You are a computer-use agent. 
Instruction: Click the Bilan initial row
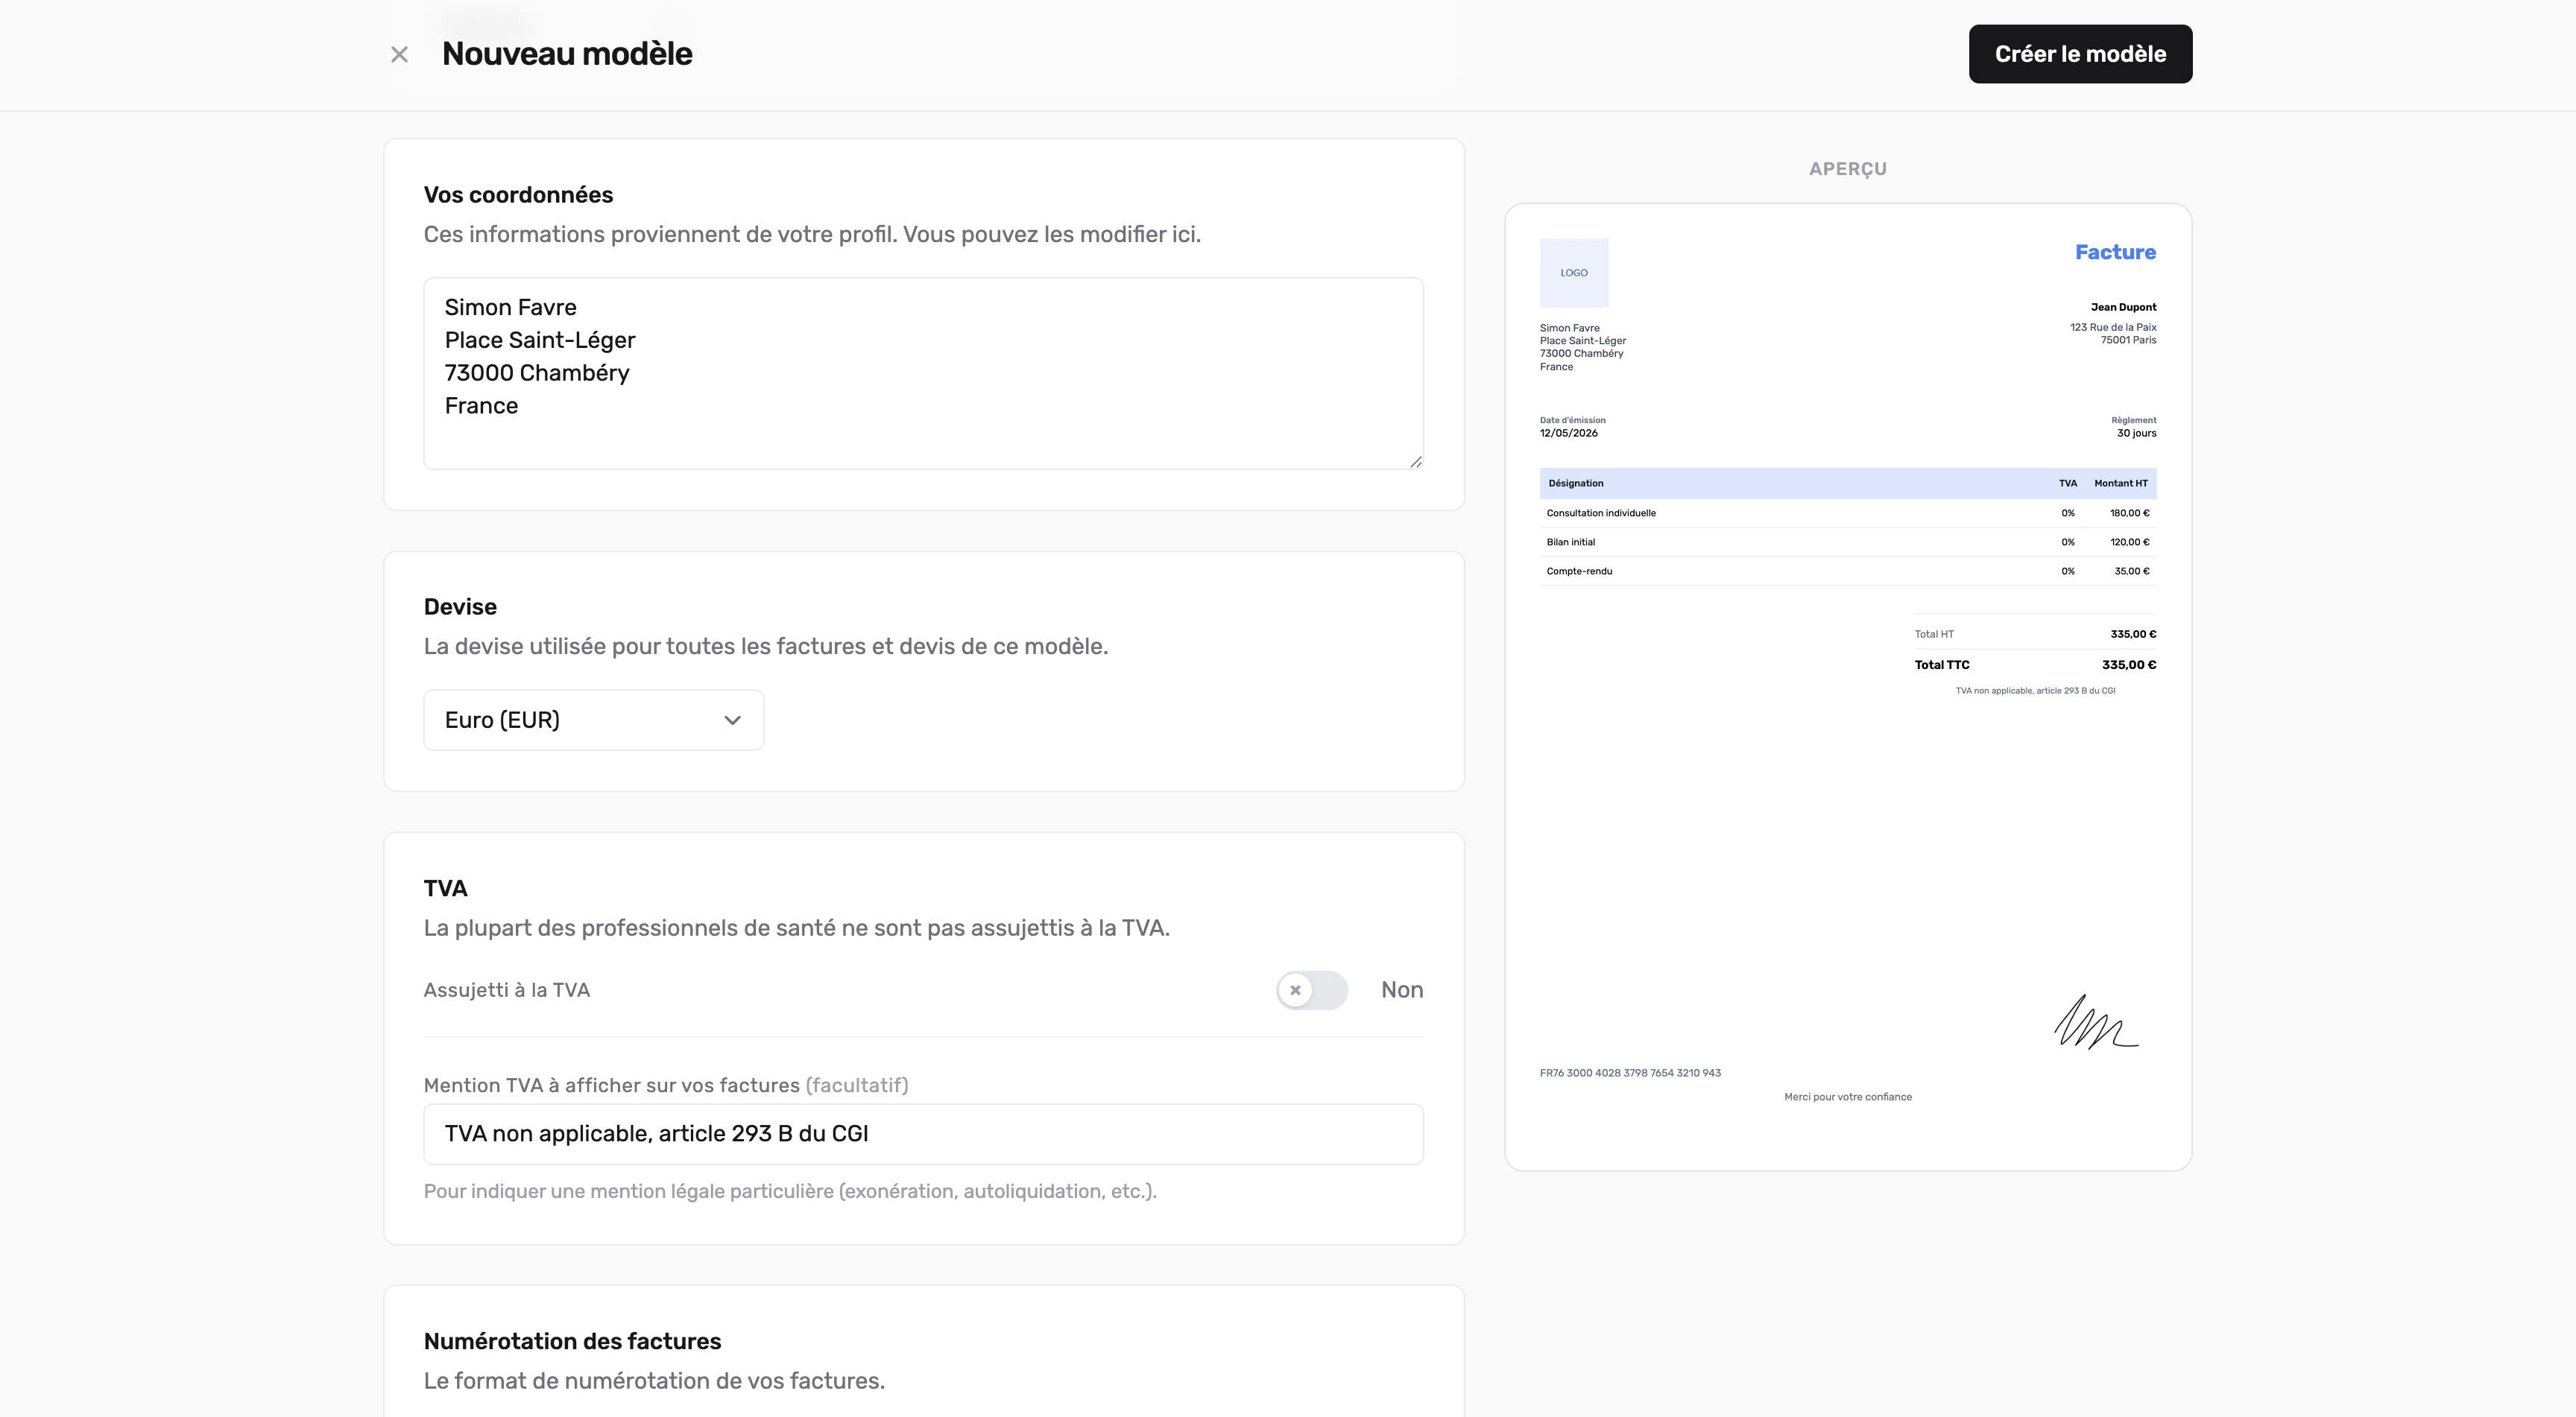[x=1847, y=542]
